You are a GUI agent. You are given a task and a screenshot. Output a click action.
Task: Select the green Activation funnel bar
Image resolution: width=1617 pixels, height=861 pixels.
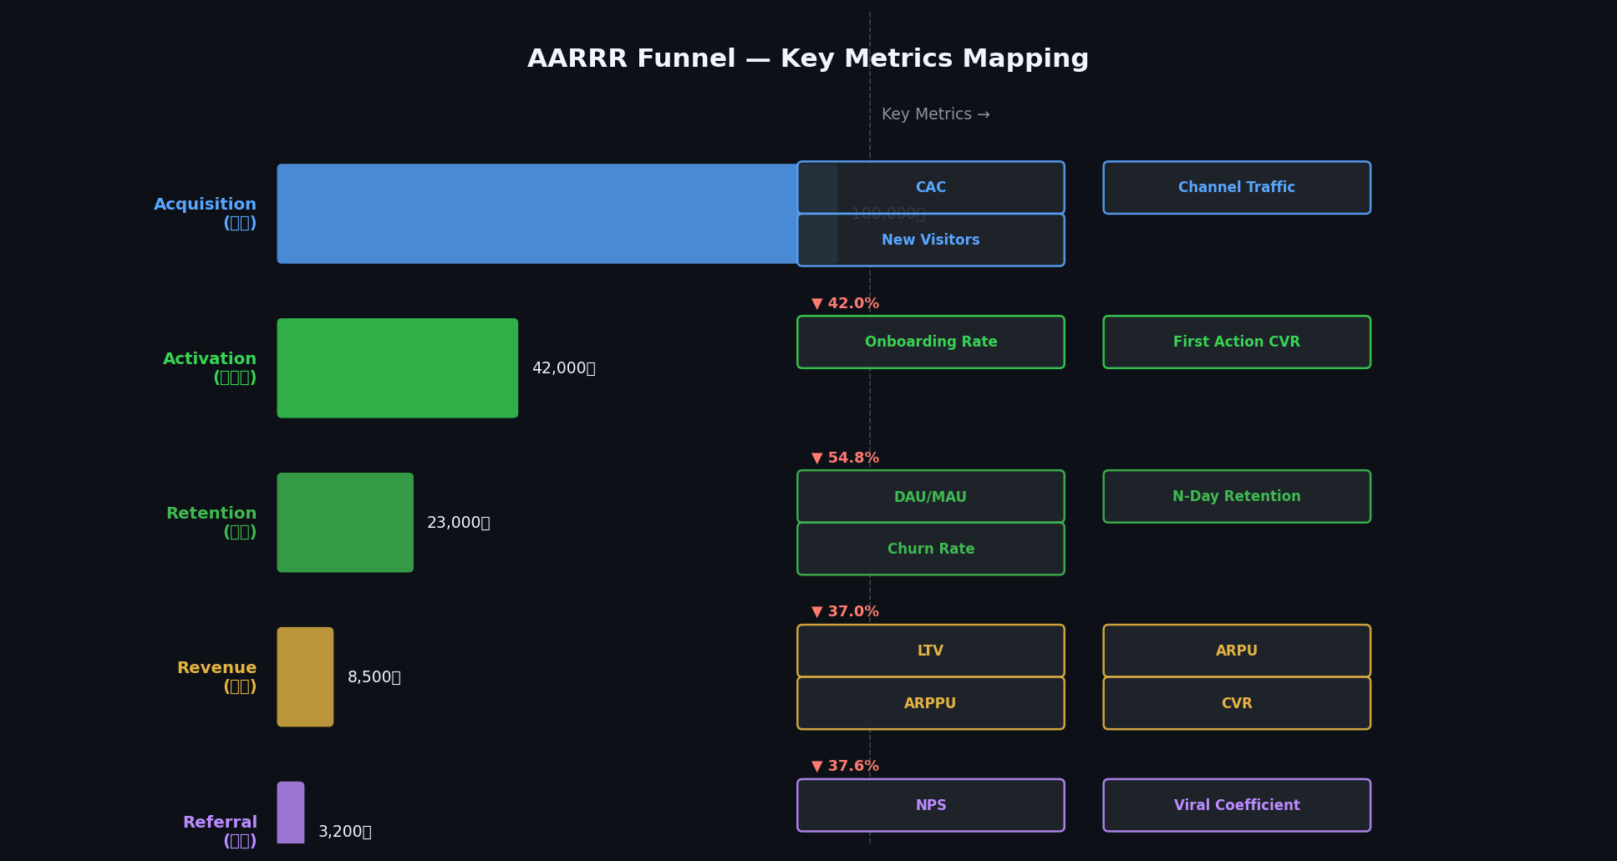coord(397,368)
